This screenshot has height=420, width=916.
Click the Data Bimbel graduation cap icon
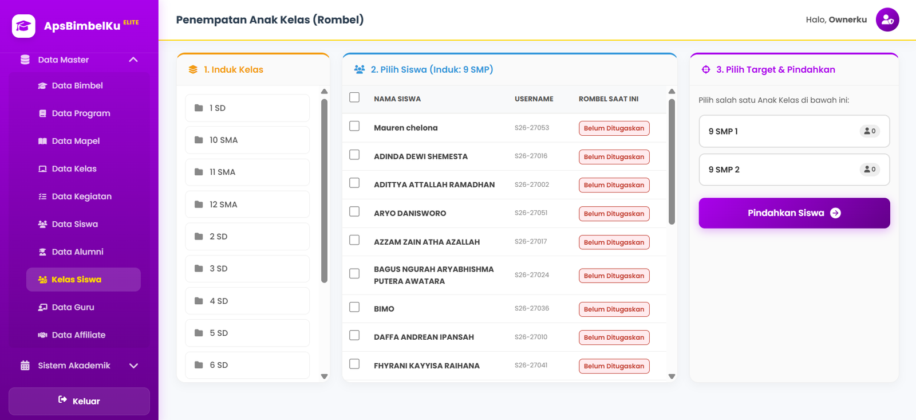(42, 86)
